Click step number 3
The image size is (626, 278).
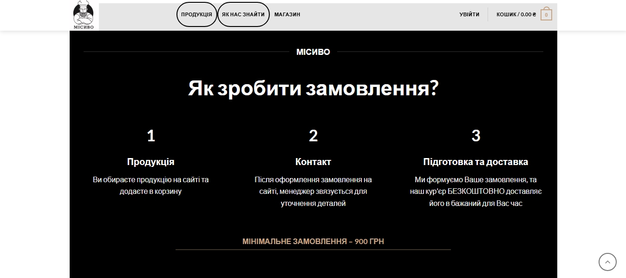(476, 136)
